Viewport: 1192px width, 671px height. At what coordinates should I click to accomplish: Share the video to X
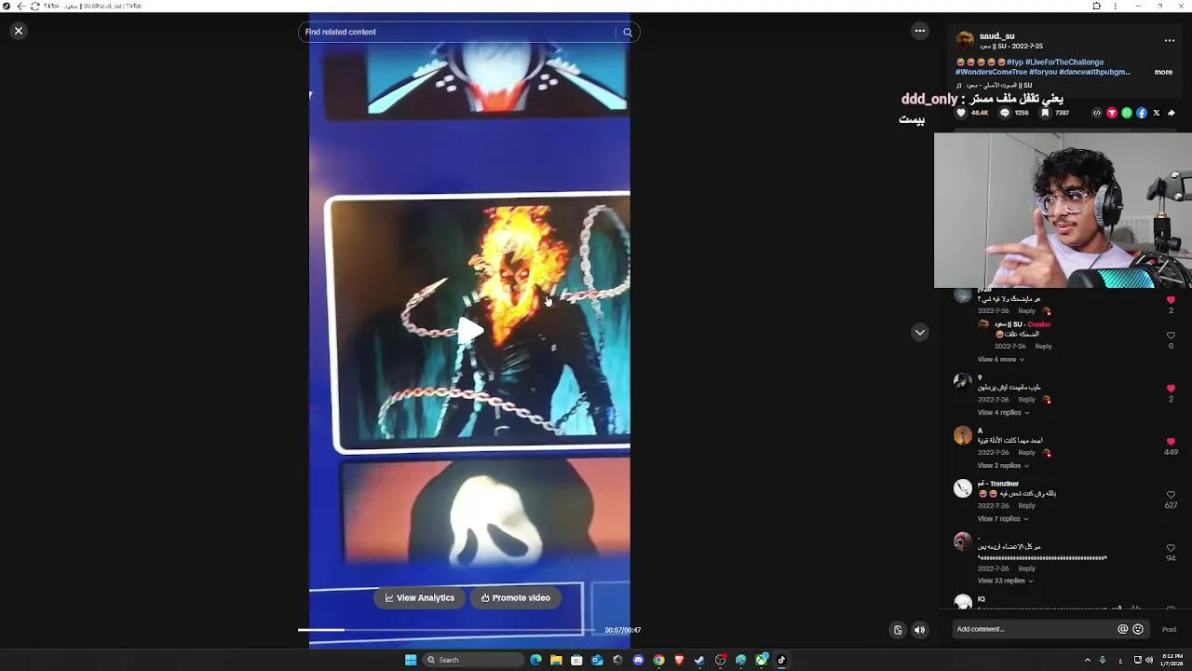[x=1157, y=113]
